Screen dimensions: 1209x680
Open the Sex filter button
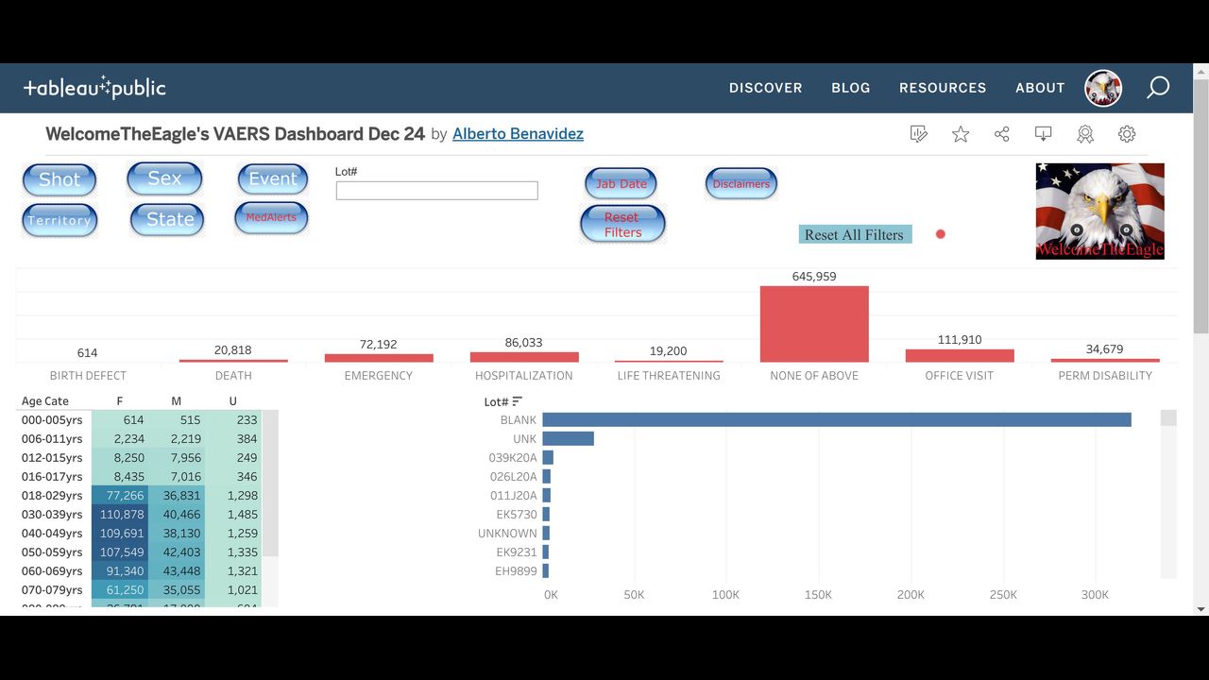(x=164, y=178)
